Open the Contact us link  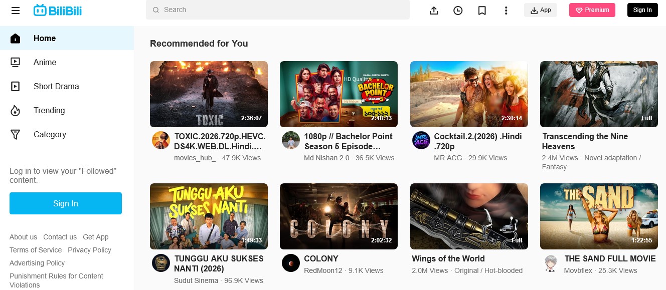(x=60, y=237)
